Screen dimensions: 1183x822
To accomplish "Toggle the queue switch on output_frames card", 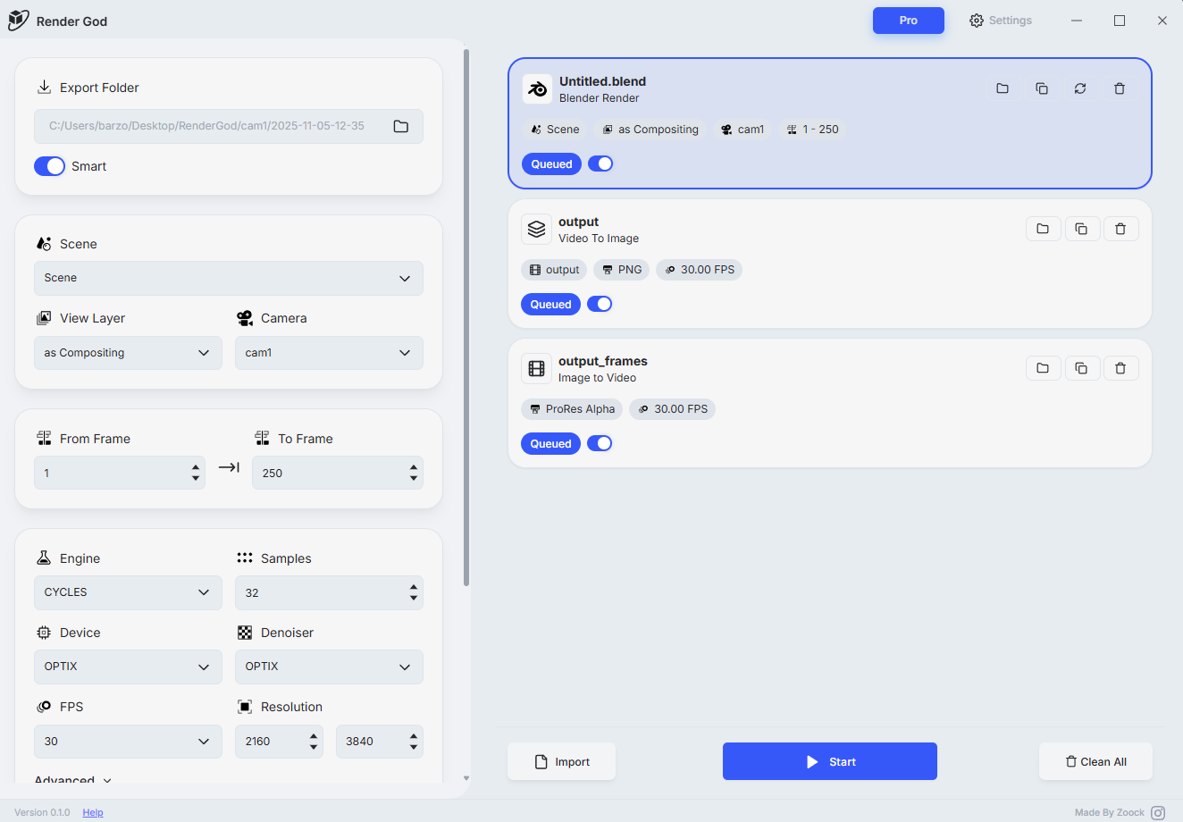I will (x=600, y=443).
